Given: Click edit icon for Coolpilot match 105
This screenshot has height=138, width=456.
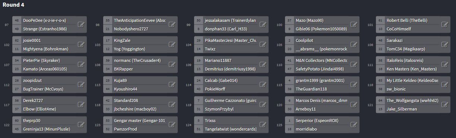Looking at the screenshot, I should click(x=354, y=45).
